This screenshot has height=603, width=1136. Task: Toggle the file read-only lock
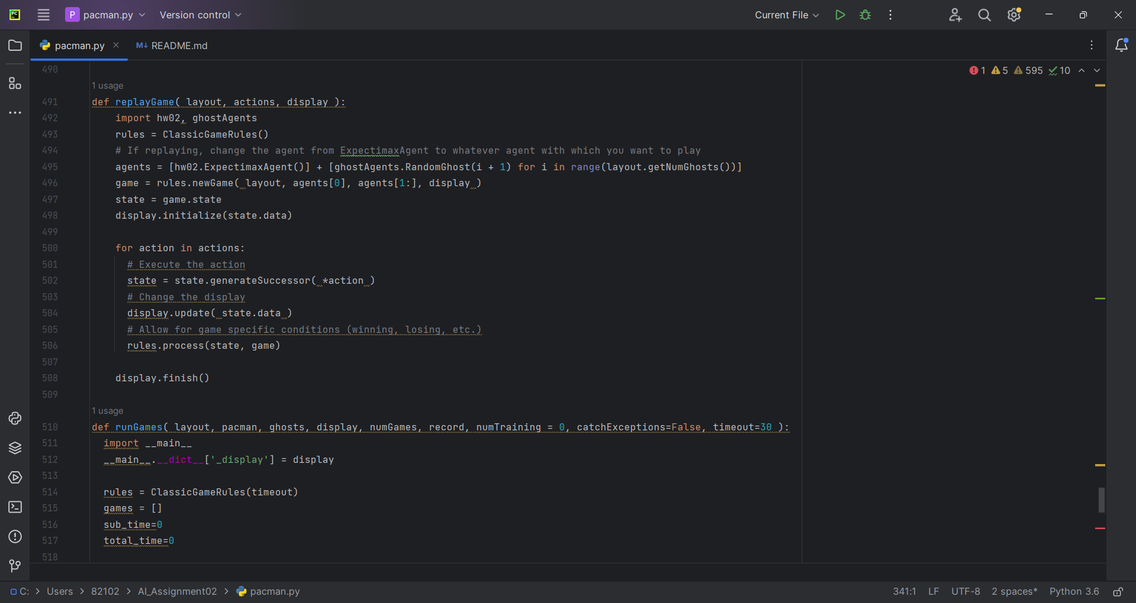1118,591
